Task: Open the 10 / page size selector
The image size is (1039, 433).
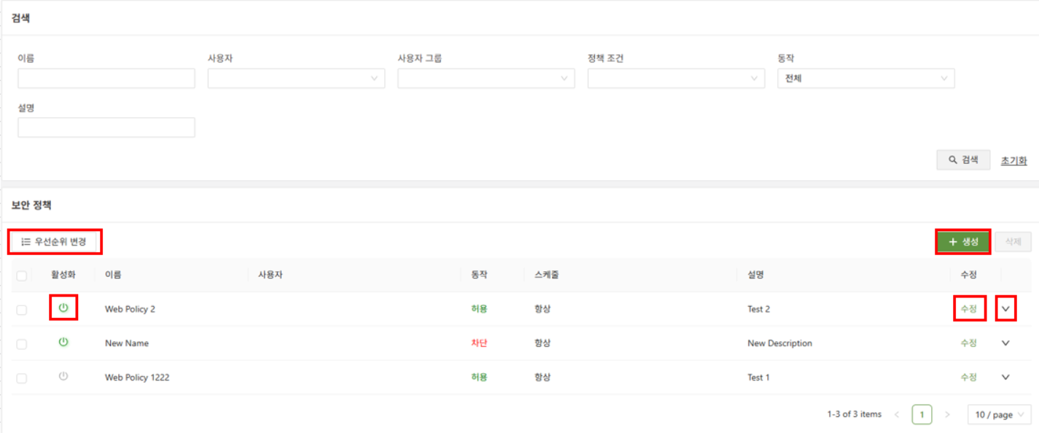Action: click(x=999, y=415)
